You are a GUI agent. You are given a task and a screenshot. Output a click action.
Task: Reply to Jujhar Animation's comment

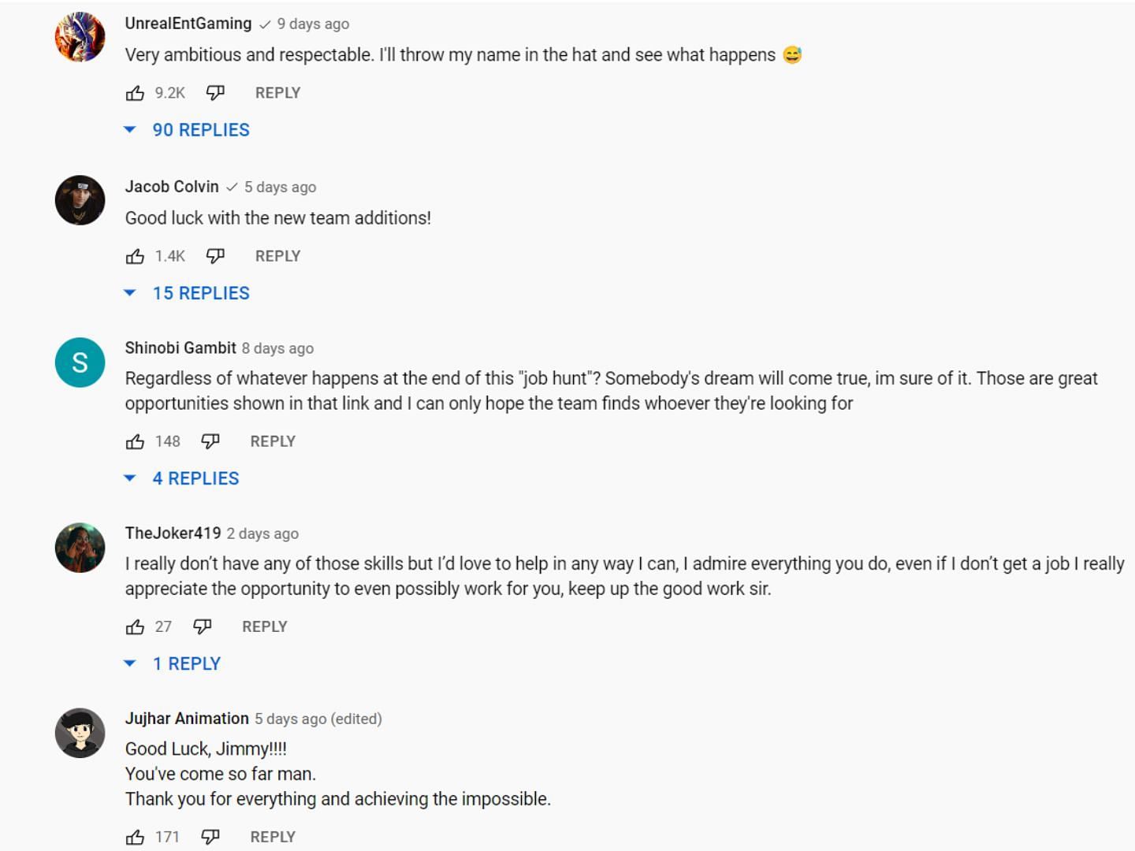click(273, 836)
